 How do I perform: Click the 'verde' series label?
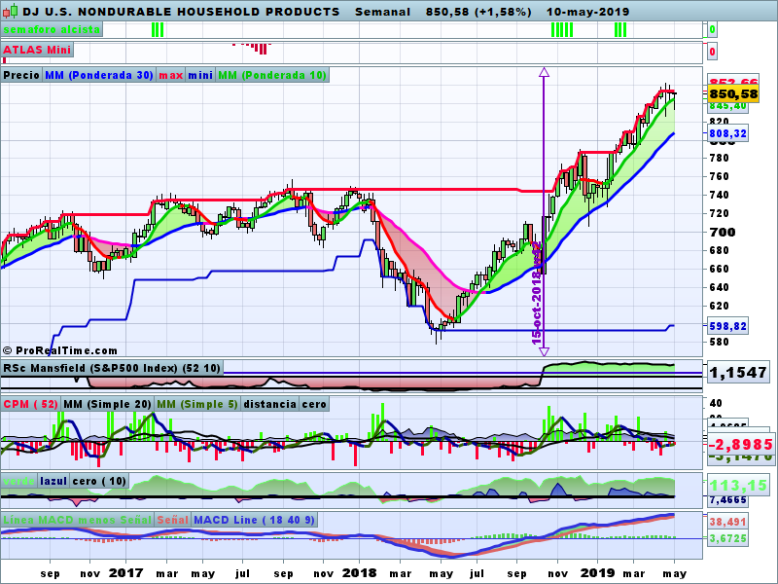pos(19,481)
